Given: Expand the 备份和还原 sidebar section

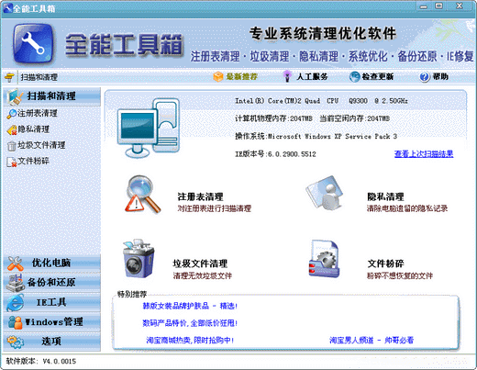Looking at the screenshot, I should point(51,283).
